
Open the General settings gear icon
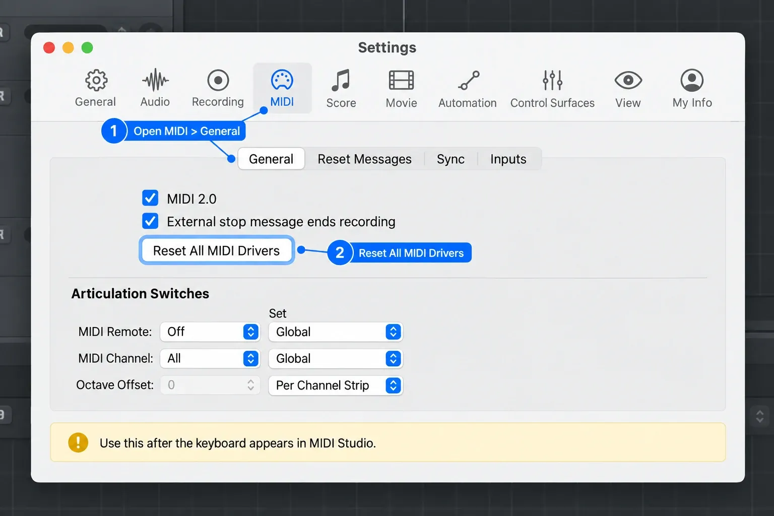[x=96, y=81]
